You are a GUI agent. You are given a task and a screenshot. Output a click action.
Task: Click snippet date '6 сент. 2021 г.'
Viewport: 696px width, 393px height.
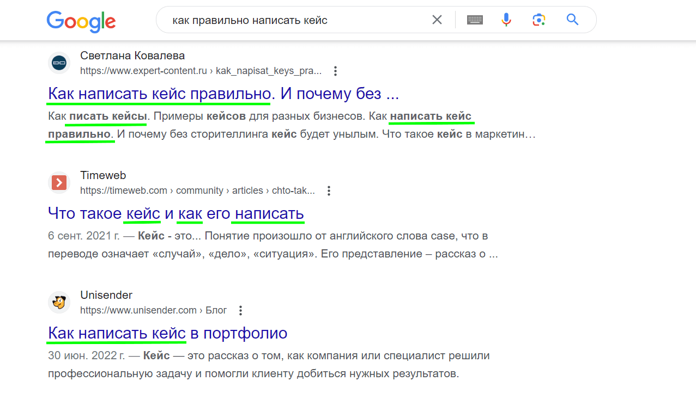[84, 236]
